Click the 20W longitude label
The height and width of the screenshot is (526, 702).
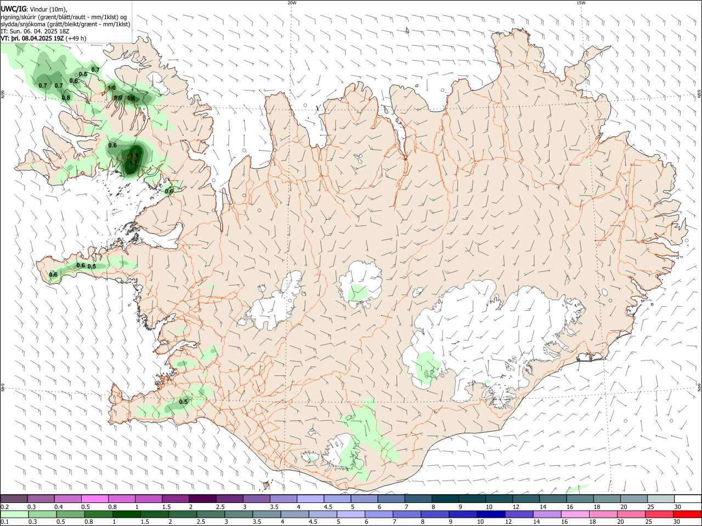pos(292,3)
